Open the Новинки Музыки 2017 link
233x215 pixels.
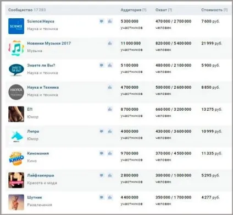[x=49, y=44]
